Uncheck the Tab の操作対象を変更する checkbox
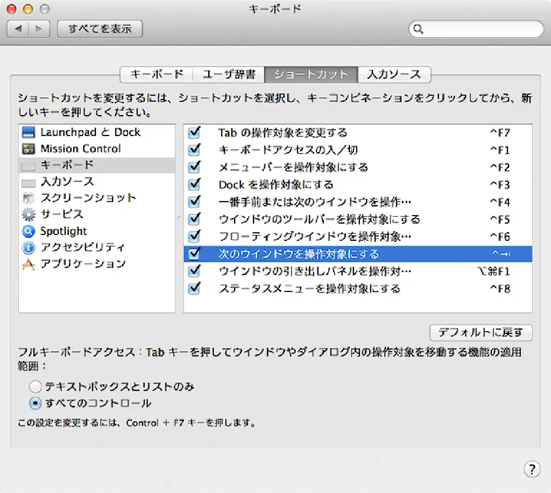The width and height of the screenshot is (551, 493). pyautogui.click(x=195, y=133)
